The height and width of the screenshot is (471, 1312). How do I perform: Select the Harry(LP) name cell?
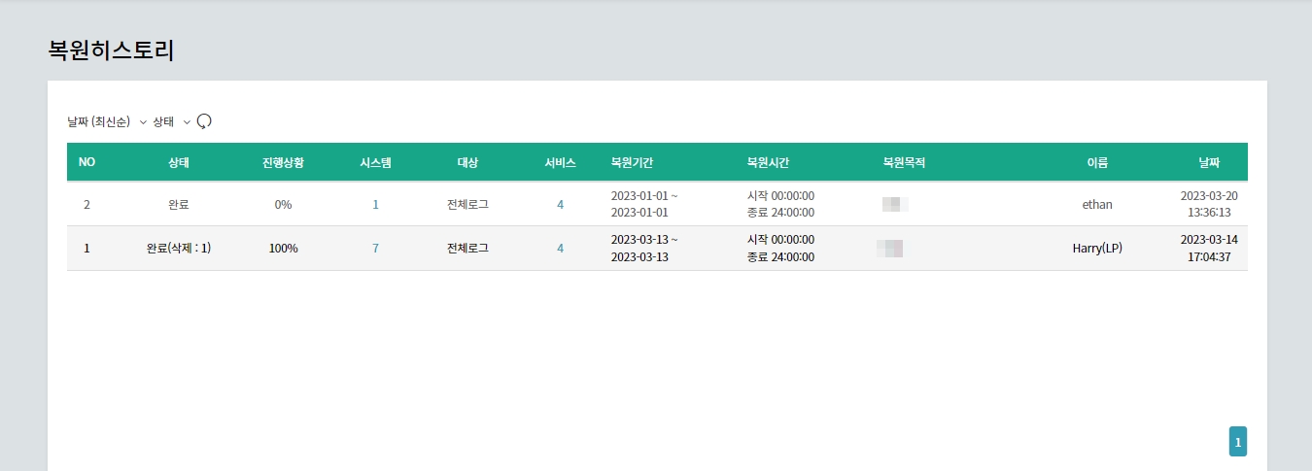click(1096, 249)
